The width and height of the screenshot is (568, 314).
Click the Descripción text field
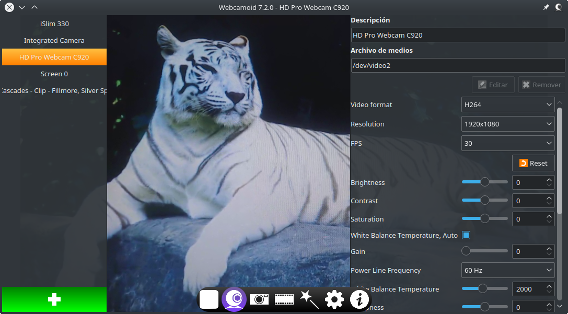click(x=458, y=35)
